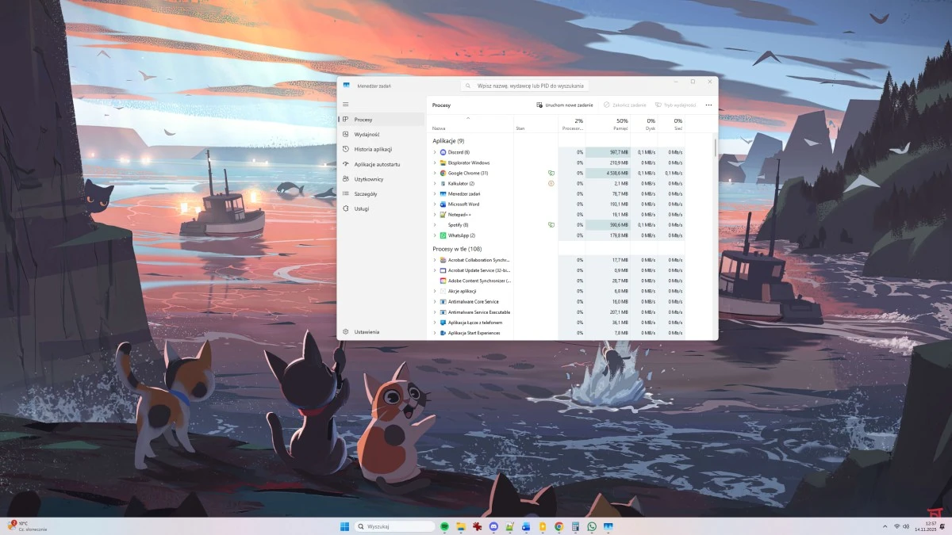
Task: Select the Usługi services sidebar icon
Action: (346, 208)
